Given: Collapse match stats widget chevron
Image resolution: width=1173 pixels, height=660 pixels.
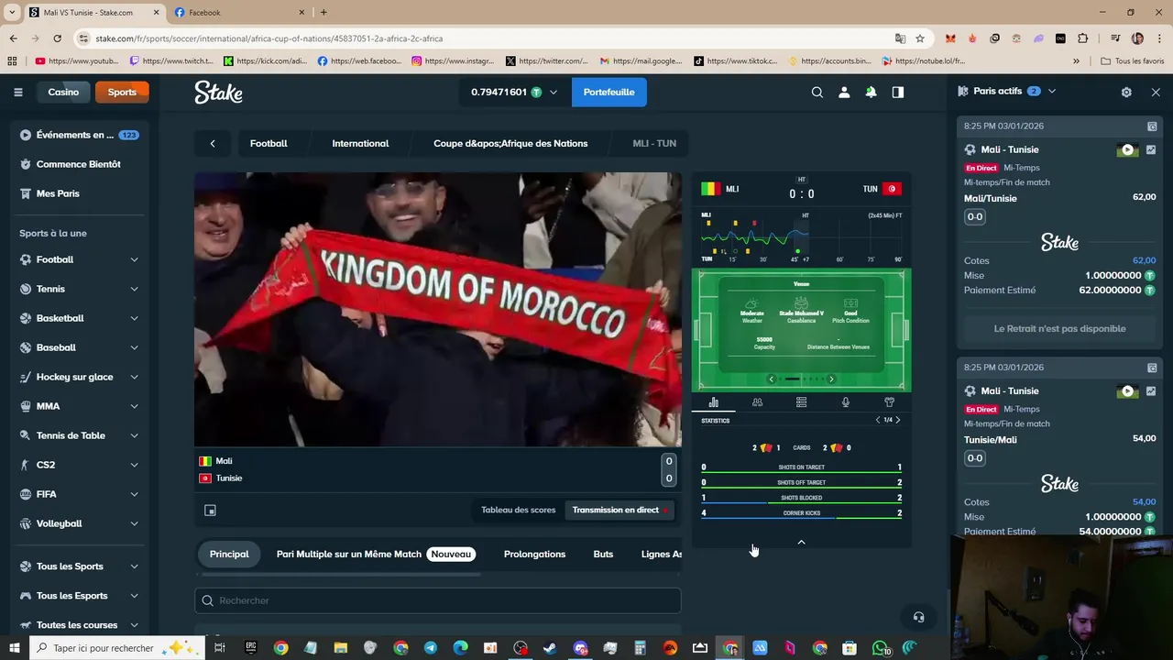Looking at the screenshot, I should (801, 543).
